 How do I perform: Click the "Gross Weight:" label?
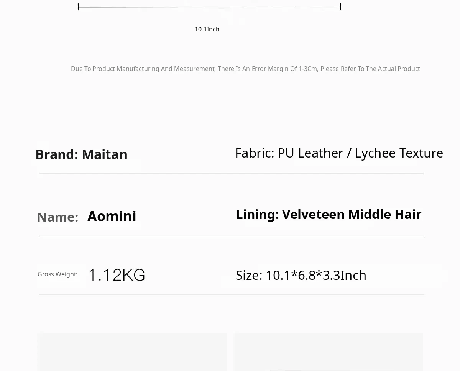click(x=58, y=274)
